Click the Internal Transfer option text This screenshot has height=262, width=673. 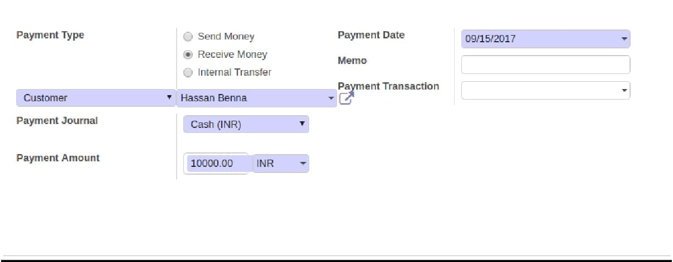click(x=235, y=72)
